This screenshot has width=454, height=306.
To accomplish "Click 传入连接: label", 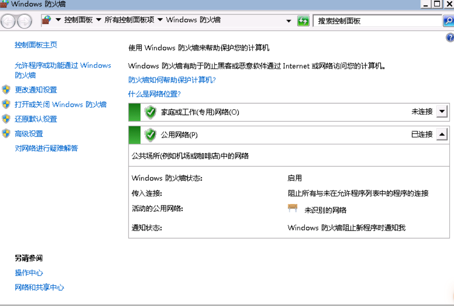I will (147, 193).
